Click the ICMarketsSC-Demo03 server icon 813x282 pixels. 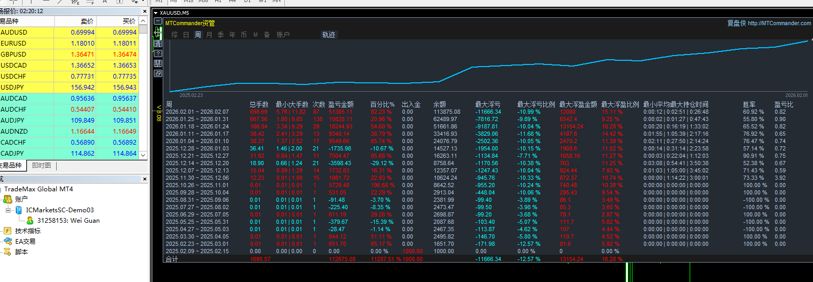pyautogui.click(x=18, y=210)
